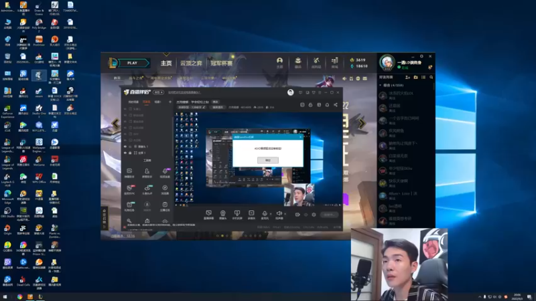Select the WPS Office desktop shortcut
Screen dimensions: 536x301
pyautogui.click(x=39, y=178)
